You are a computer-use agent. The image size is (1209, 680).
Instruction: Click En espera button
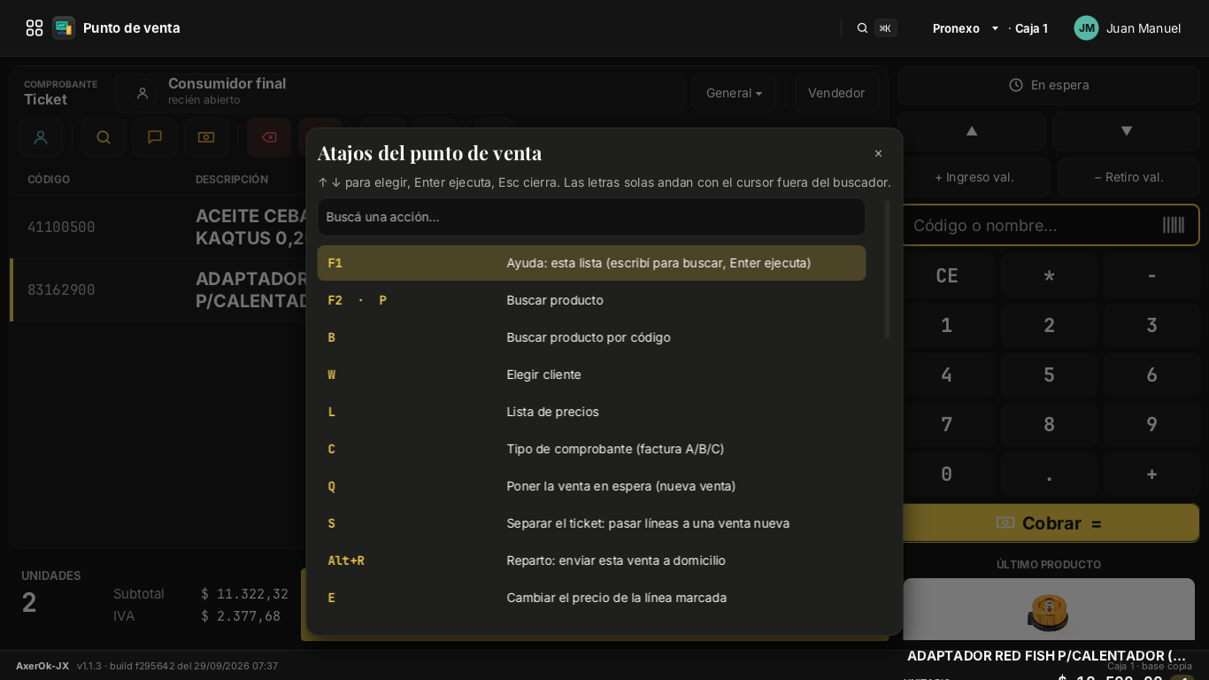[1049, 85]
